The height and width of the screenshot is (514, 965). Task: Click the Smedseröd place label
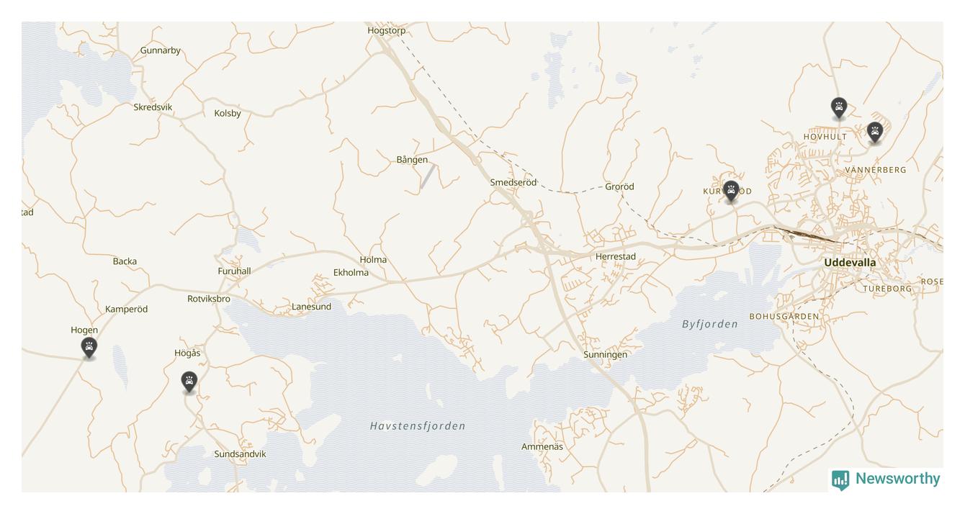click(x=513, y=182)
